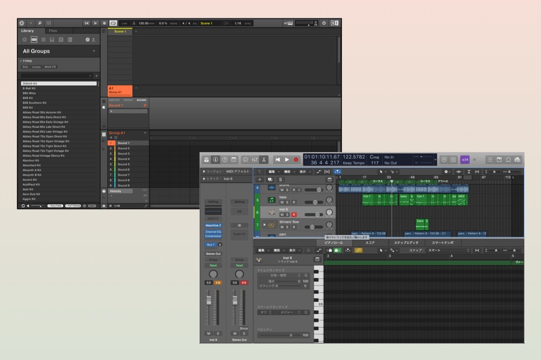541x360 pixels.
Task: Expand the リージョン inspector disclosure triangle
Action: click(x=204, y=172)
